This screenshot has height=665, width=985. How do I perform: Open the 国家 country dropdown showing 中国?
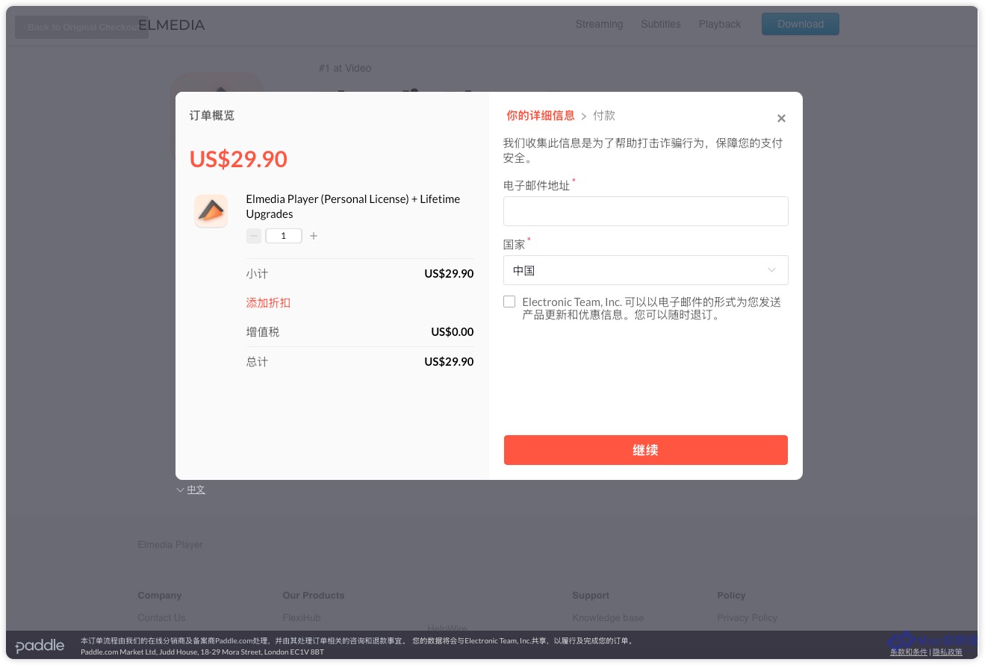[x=646, y=270]
